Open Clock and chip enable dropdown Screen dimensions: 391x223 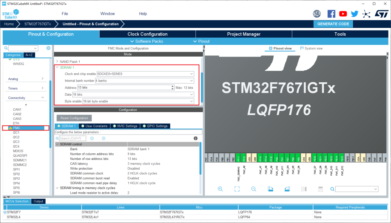[192, 74]
